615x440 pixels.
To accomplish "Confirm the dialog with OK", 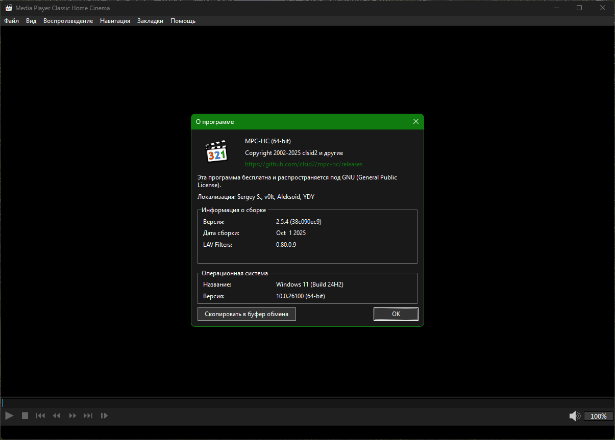I will [396, 314].
